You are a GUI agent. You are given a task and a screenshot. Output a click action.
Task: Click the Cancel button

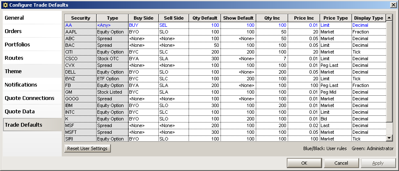tap(341, 163)
